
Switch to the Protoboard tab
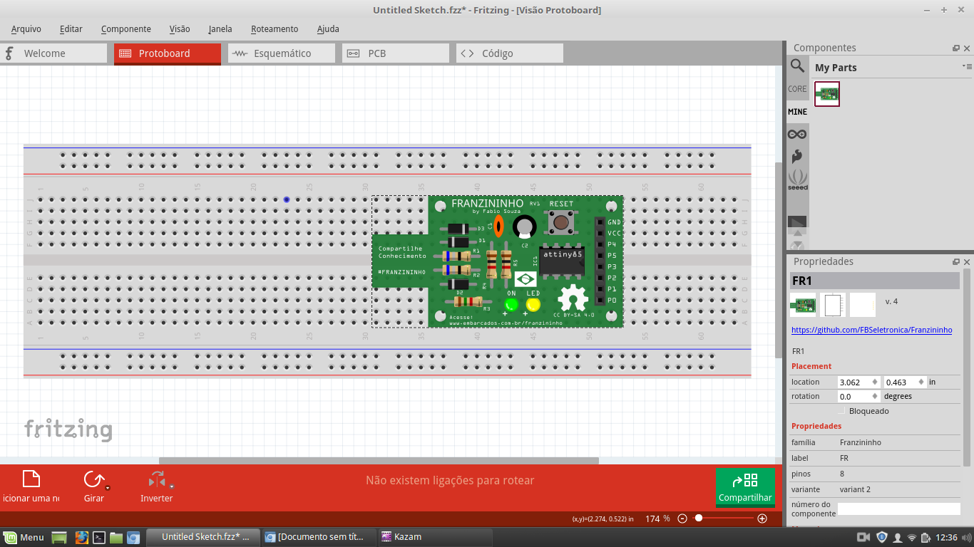(168, 53)
